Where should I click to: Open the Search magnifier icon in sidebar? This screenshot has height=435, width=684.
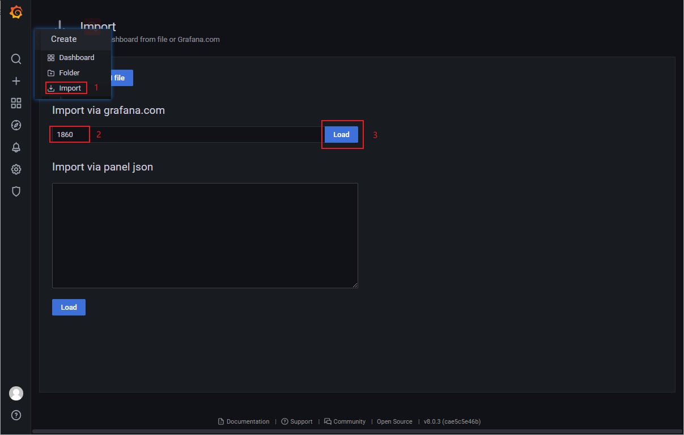pos(16,59)
